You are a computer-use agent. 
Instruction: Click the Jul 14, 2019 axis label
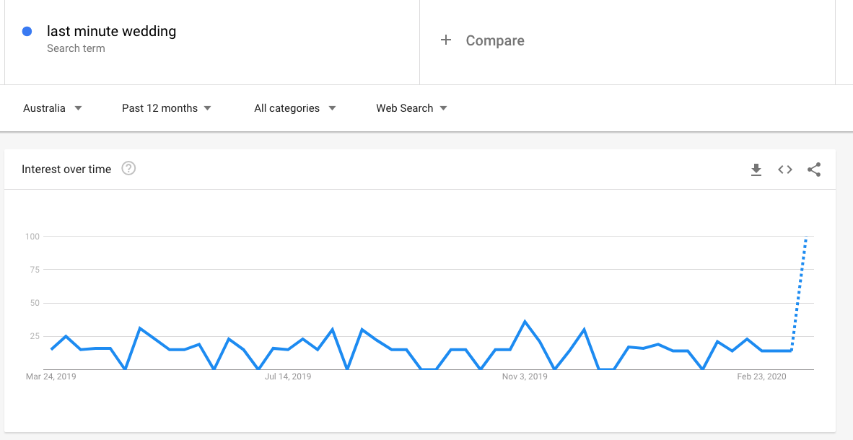(288, 377)
